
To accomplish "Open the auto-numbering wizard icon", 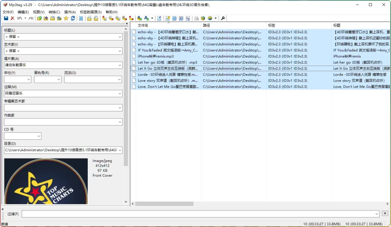I will click(x=187, y=18).
